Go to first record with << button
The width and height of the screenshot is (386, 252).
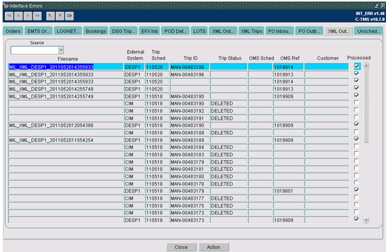pyautogui.click(x=9, y=16)
